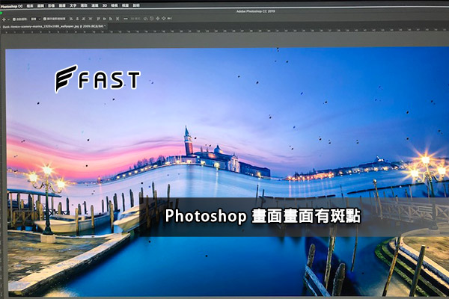Open the 視窗 (Window) menu
449x299 pixels.
(x=125, y=5)
